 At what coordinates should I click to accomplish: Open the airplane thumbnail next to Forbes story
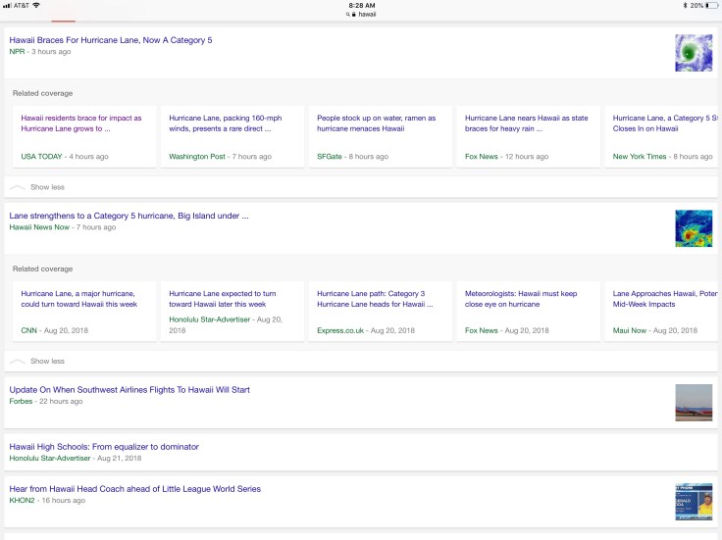coord(694,403)
